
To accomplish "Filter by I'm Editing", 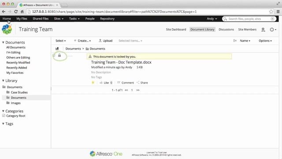I will pos(13,53).
